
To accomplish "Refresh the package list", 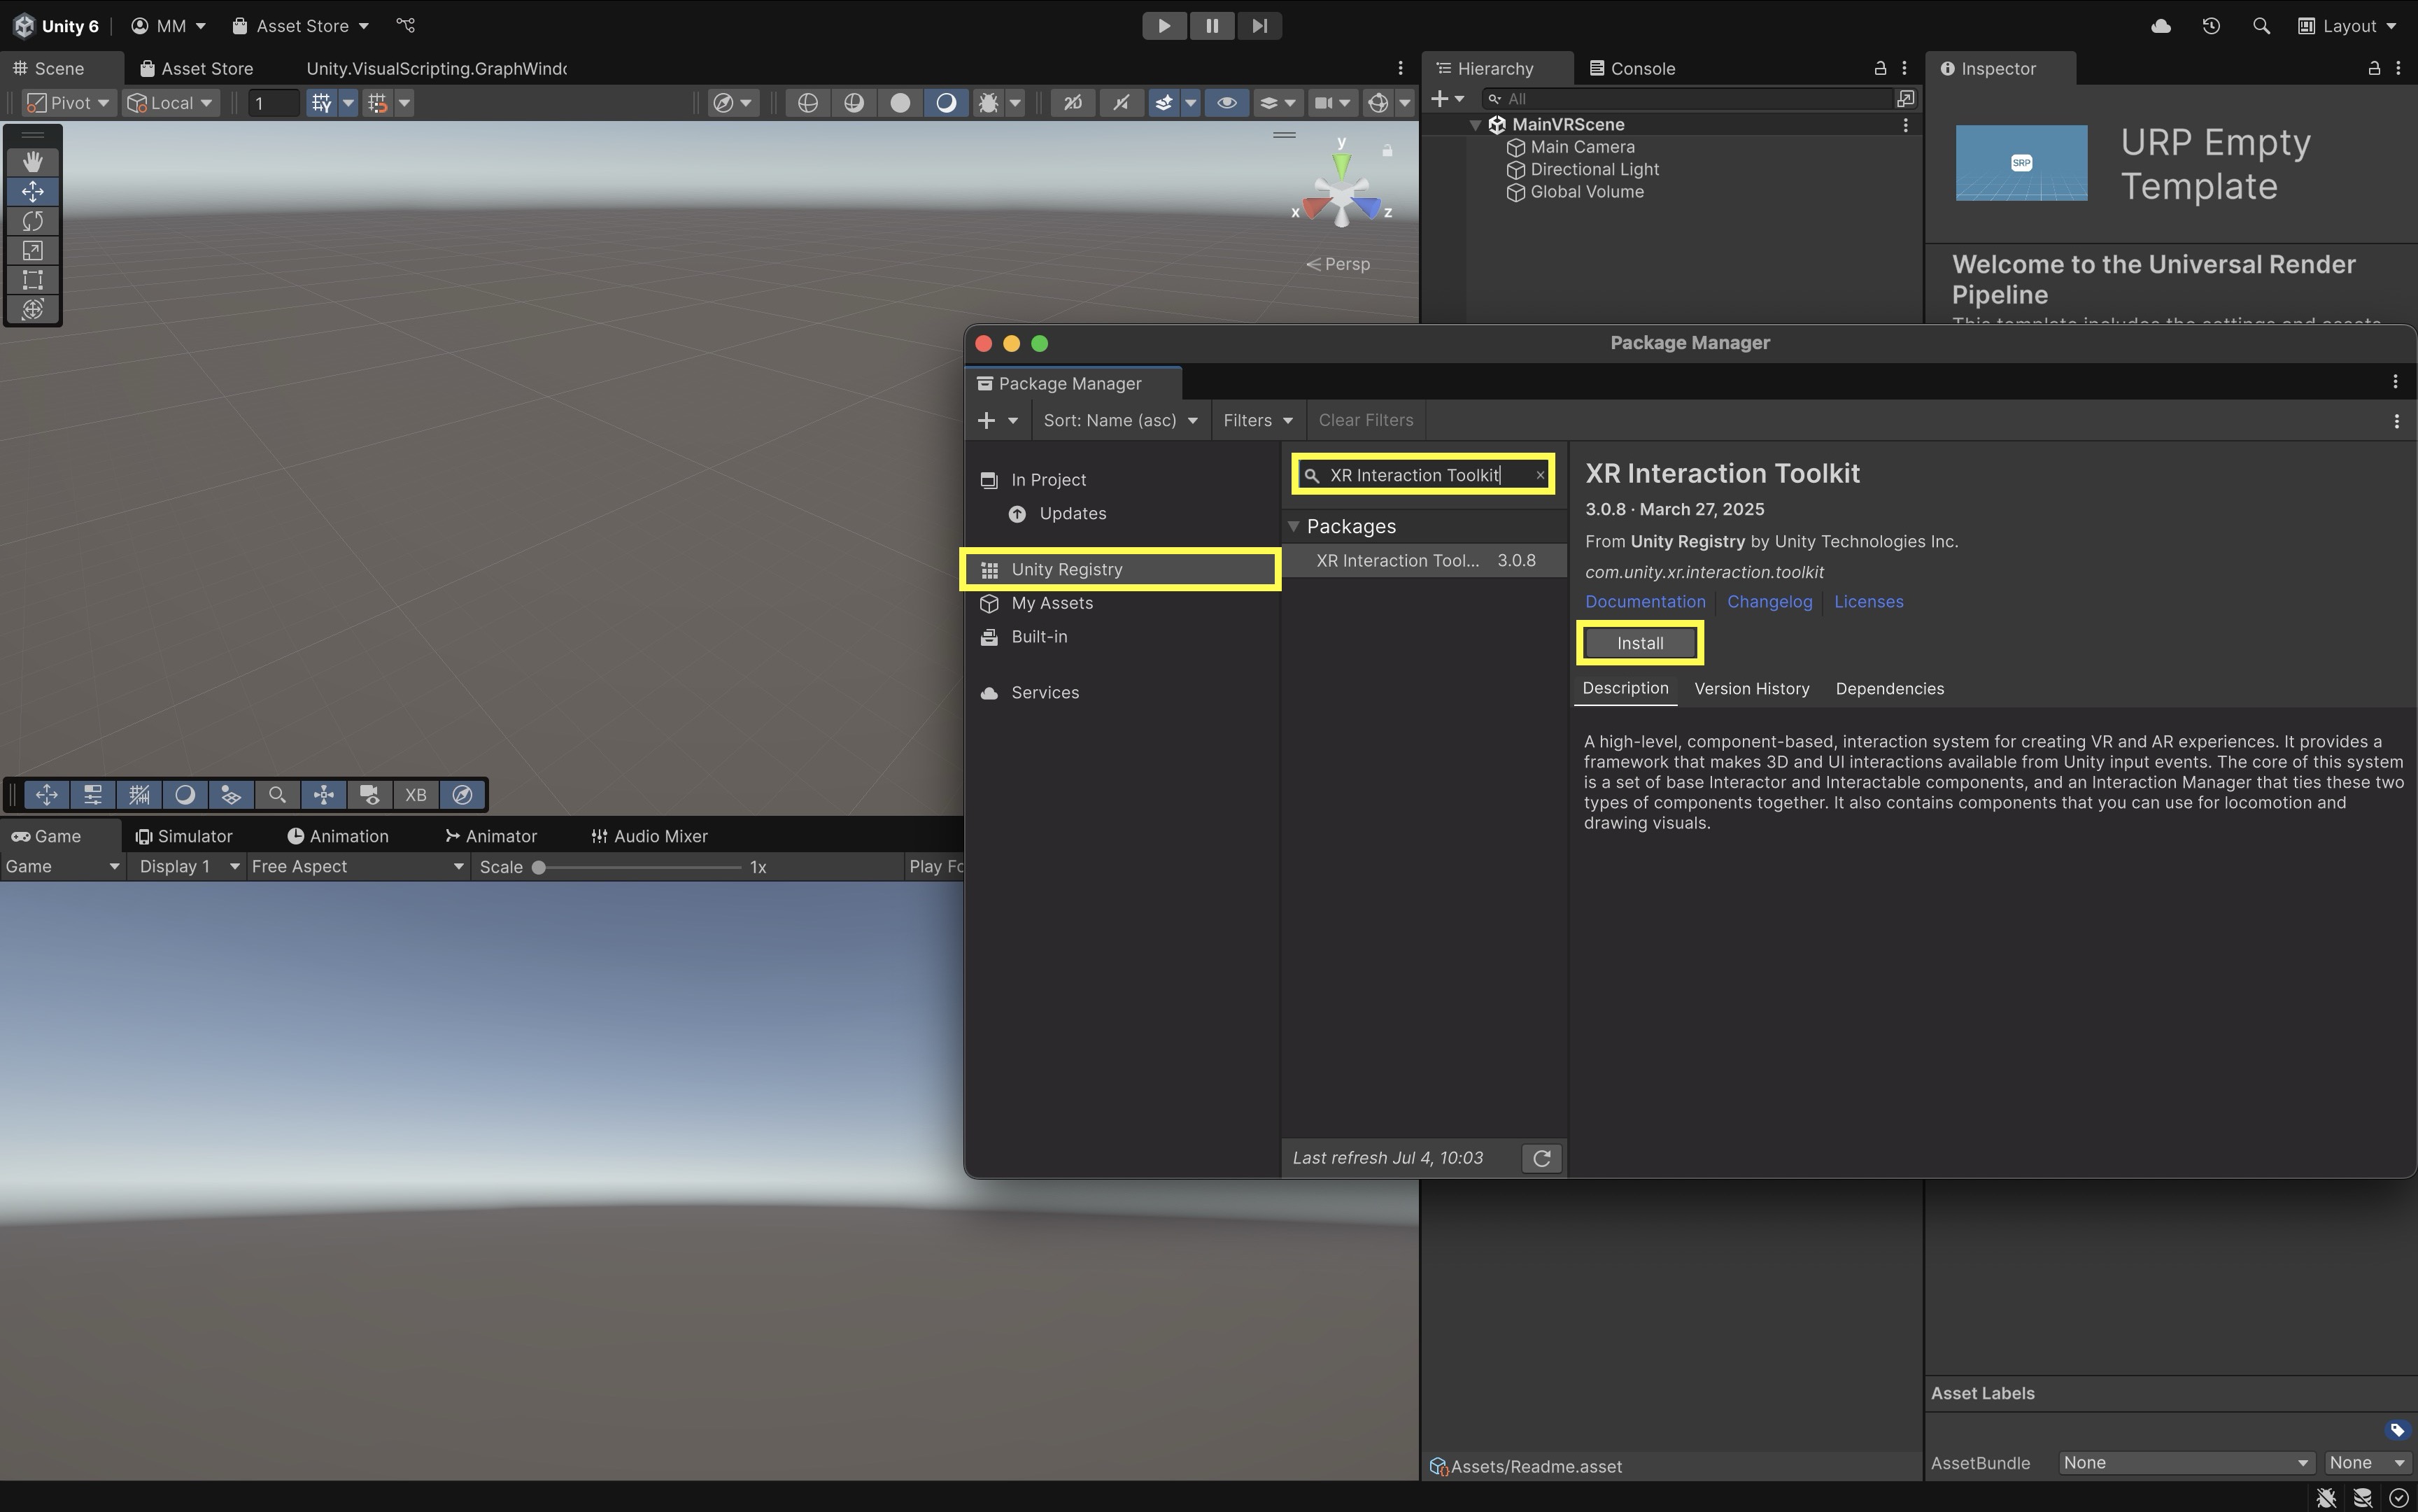I will click(x=1541, y=1158).
